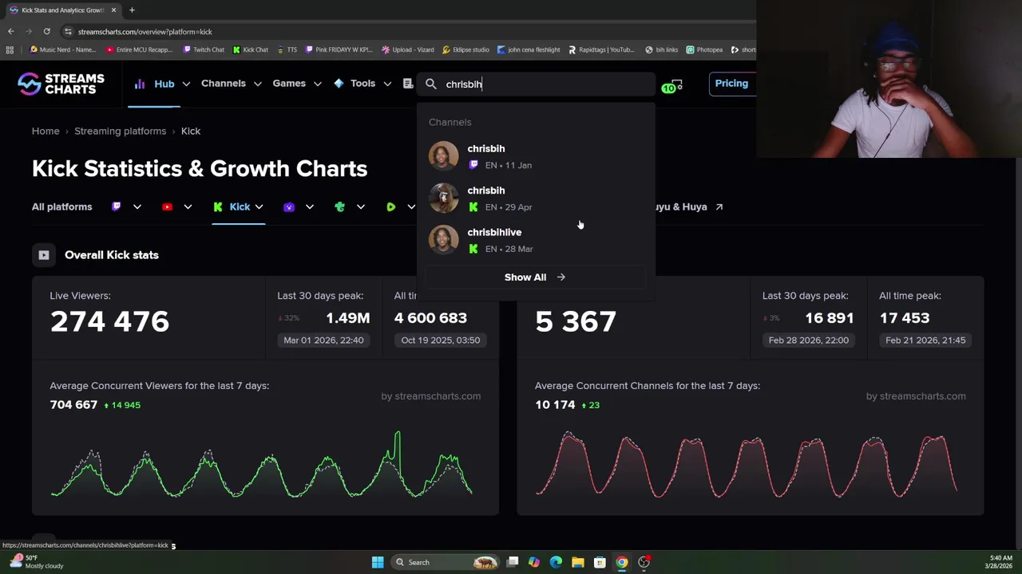Select the Twitch platform icon
The width and height of the screenshot is (1022, 574).
pos(117,206)
